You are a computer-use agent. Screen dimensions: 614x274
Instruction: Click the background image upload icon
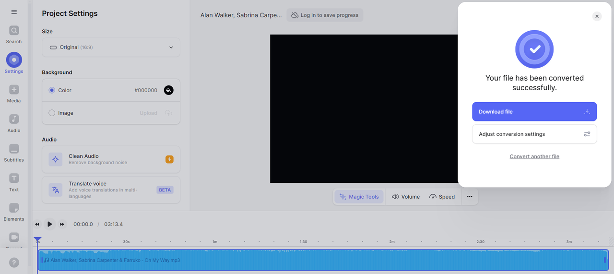pyautogui.click(x=168, y=113)
